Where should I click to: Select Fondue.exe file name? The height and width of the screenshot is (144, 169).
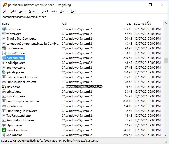(x=14, y=48)
